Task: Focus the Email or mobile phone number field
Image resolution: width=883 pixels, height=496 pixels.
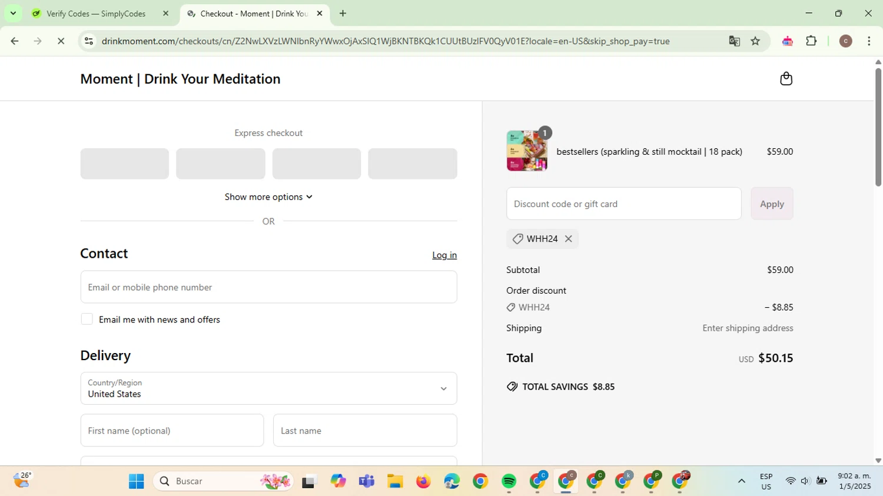Action: coord(268,287)
